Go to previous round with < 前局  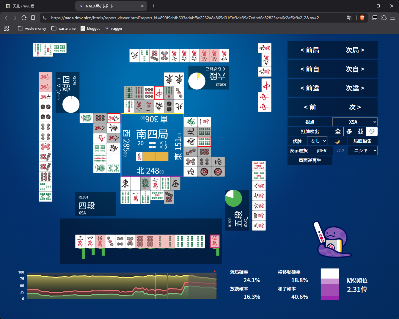[x=310, y=50]
